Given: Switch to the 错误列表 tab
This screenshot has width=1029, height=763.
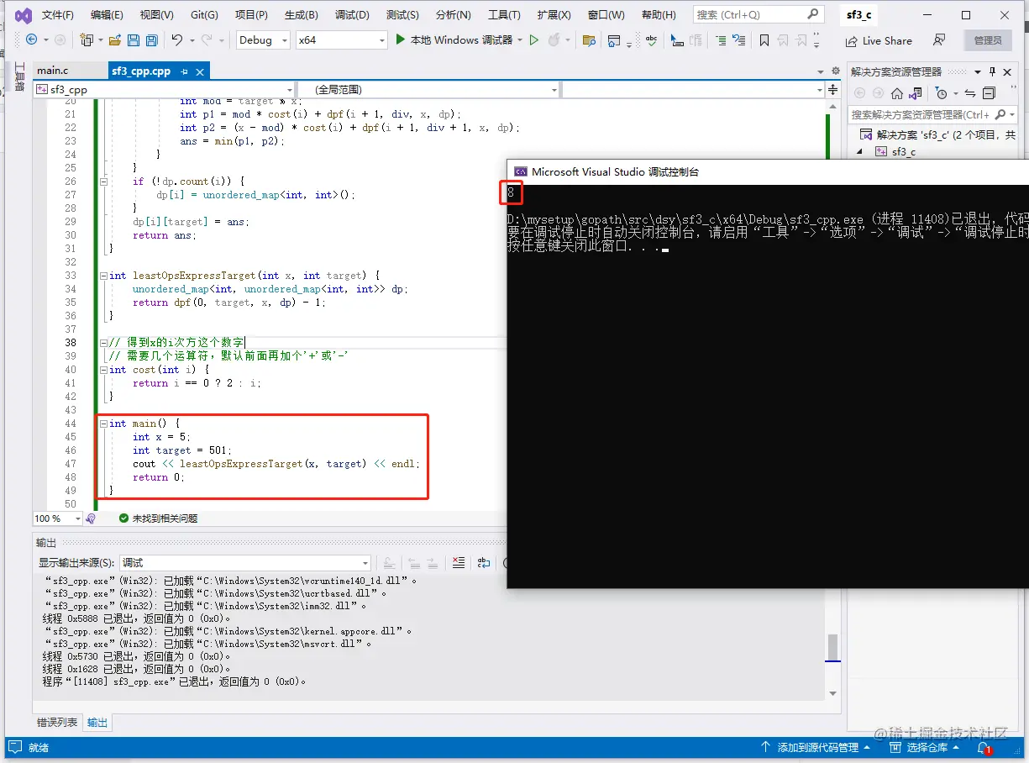Looking at the screenshot, I should [x=57, y=723].
